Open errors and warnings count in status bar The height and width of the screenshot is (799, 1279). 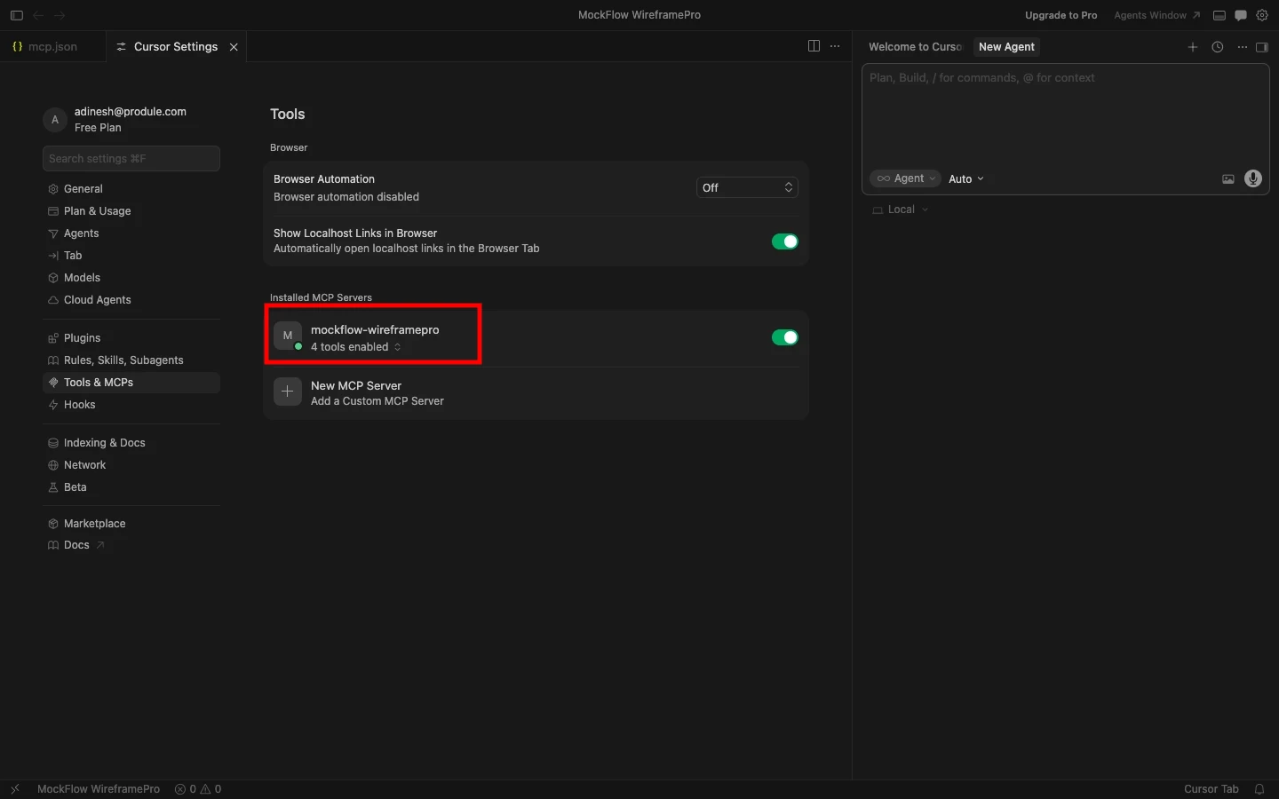coord(198,789)
